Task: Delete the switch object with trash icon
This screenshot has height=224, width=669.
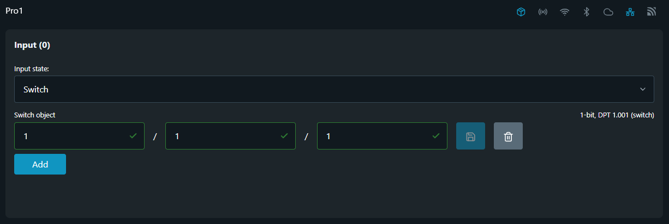Action: pyautogui.click(x=508, y=136)
